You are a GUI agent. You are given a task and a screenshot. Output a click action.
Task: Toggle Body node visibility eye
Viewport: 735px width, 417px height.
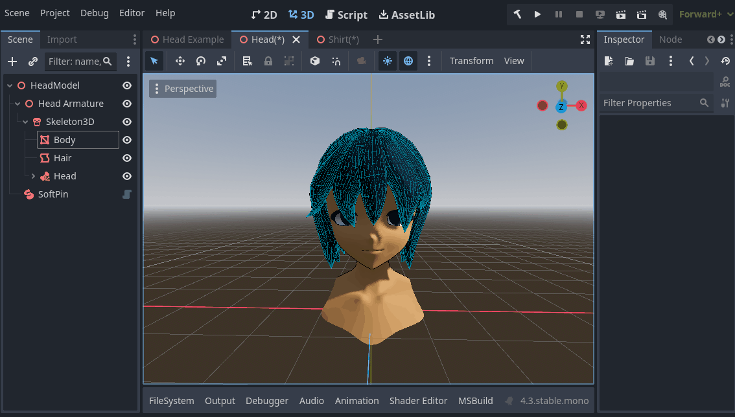126,140
